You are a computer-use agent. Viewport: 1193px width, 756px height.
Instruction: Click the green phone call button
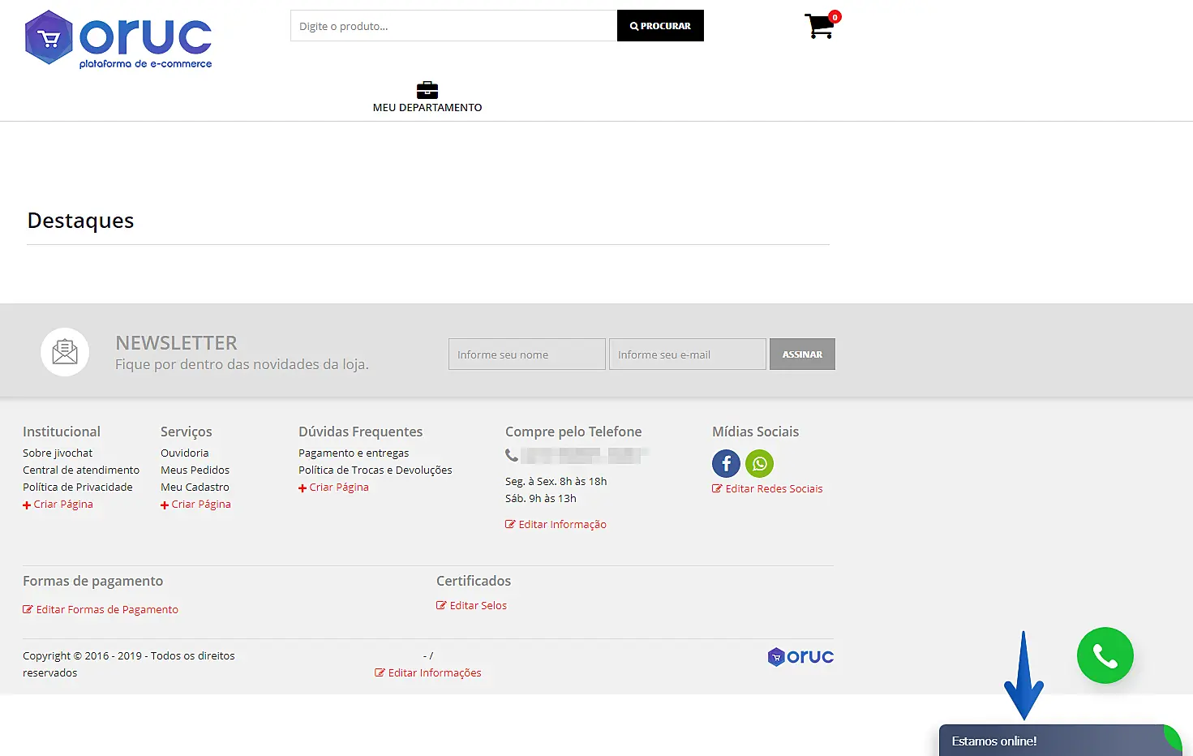point(1105,655)
